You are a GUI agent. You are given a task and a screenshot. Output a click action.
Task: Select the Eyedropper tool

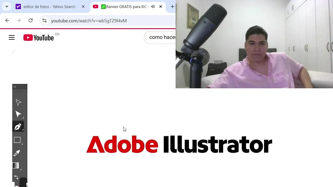click(x=17, y=153)
